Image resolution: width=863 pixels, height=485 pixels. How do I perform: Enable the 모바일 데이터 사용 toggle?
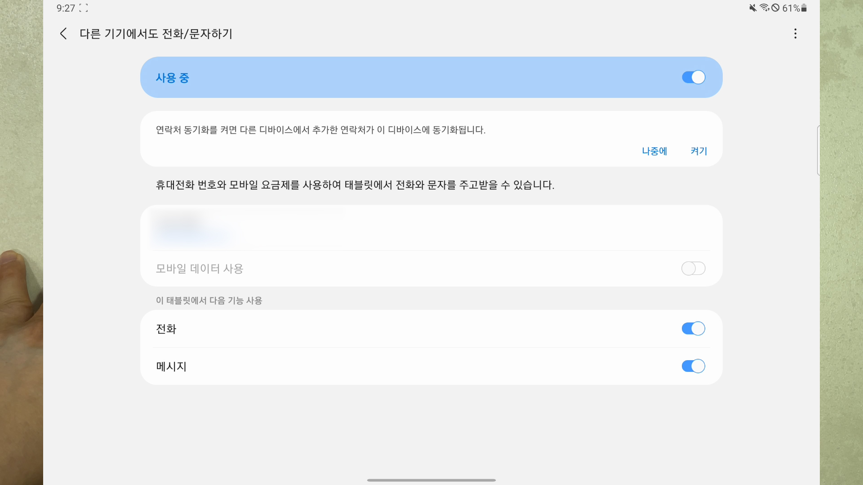693,269
